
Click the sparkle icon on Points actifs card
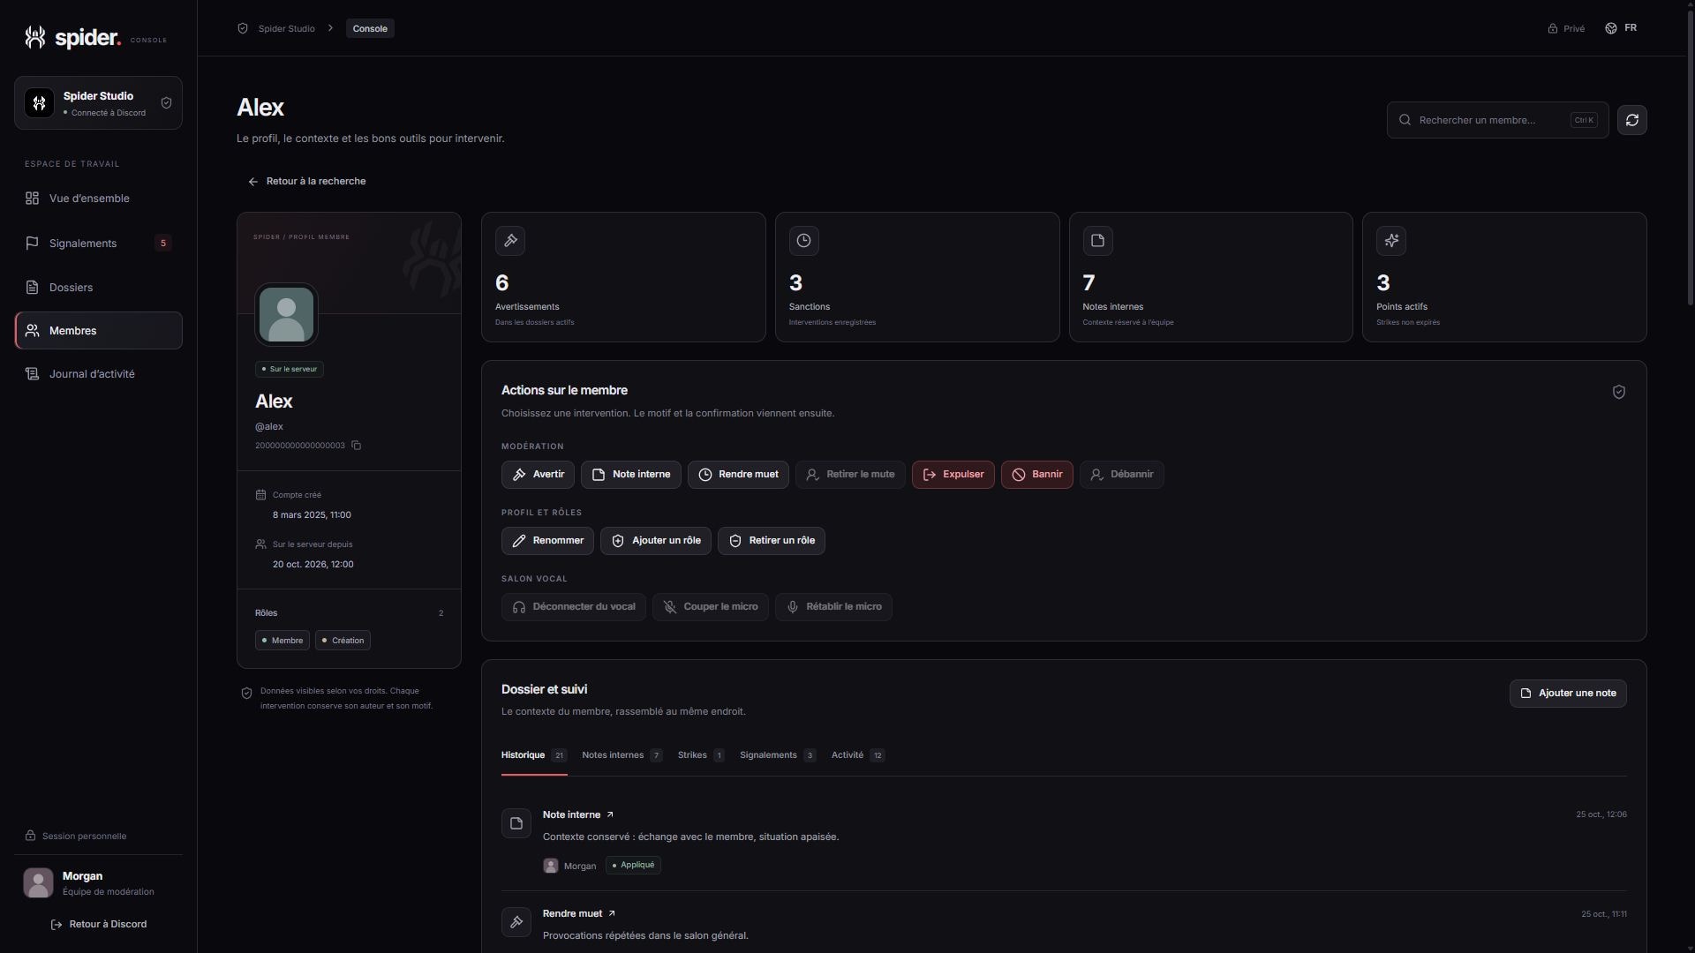tap(1391, 241)
